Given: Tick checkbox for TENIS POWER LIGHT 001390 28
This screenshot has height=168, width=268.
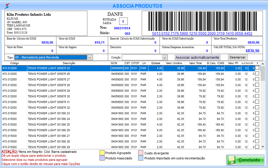Looking at the screenshot, I should pyautogui.click(x=257, y=141).
